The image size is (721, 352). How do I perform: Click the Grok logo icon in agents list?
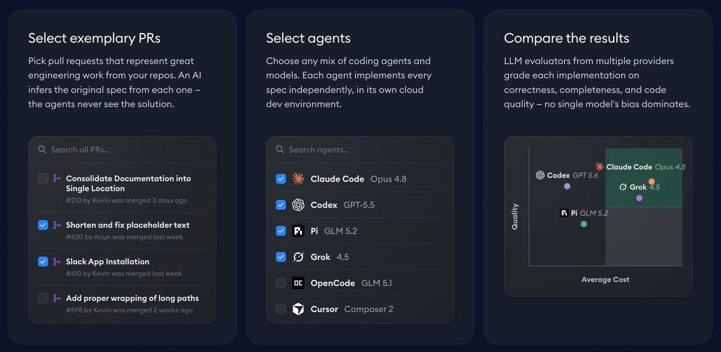(x=298, y=257)
